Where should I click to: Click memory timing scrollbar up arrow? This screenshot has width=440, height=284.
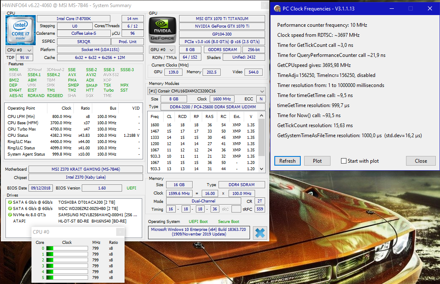pos(262,115)
